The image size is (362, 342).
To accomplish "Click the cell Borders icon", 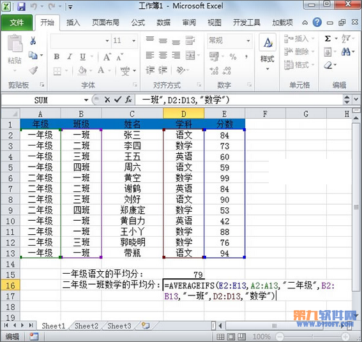I will tap(57, 71).
